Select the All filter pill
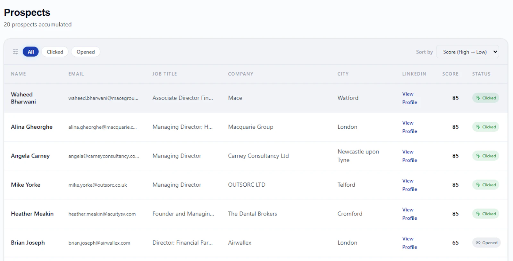 [31, 52]
